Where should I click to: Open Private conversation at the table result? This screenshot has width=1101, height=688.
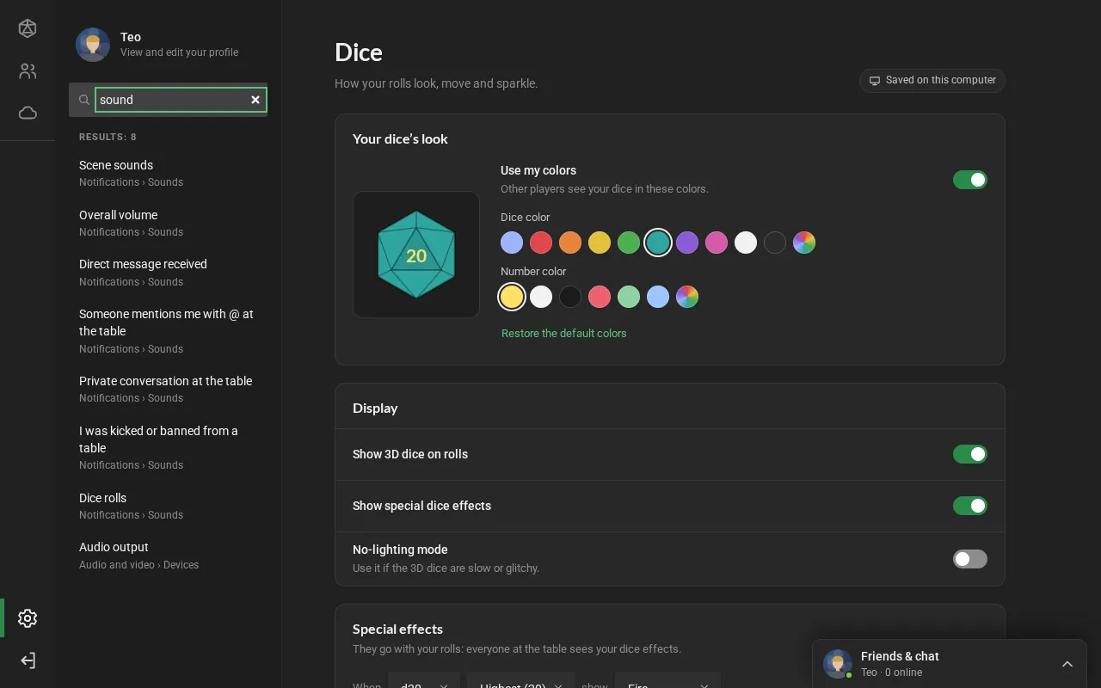click(168, 389)
